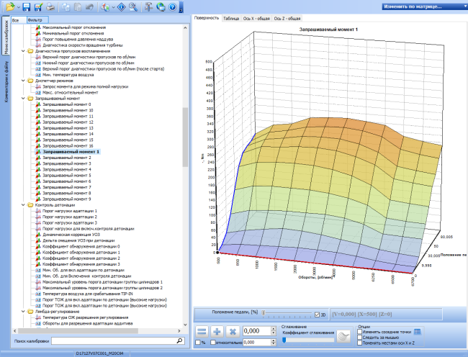468x357 pixels.
Task: Click the upper value field showing 0,000
Action: (257, 331)
